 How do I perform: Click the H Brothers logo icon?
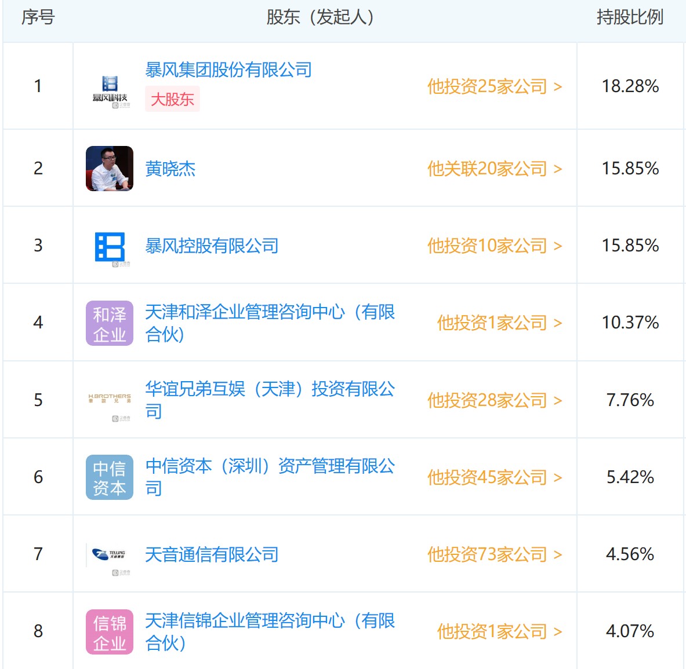(110, 400)
